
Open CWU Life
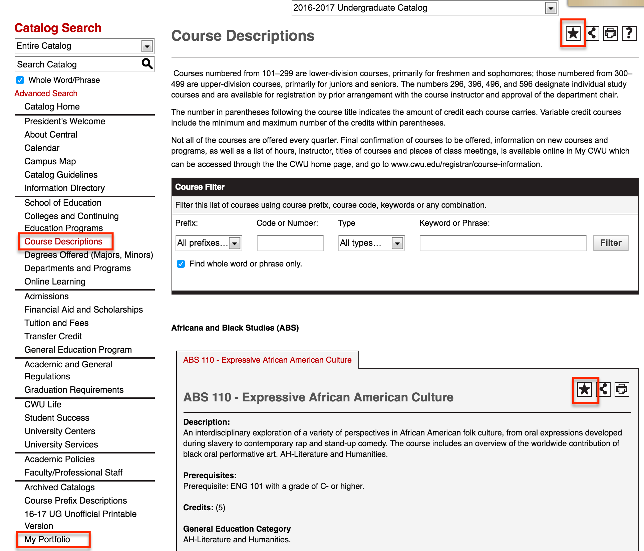pyautogui.click(x=43, y=404)
